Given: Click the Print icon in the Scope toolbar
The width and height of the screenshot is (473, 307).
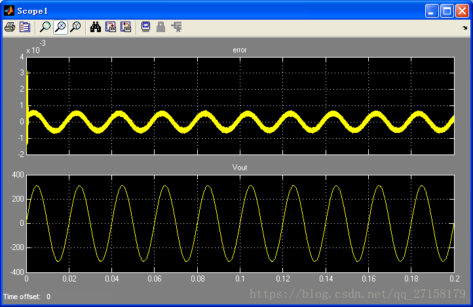Looking at the screenshot, I should pyautogui.click(x=10, y=27).
